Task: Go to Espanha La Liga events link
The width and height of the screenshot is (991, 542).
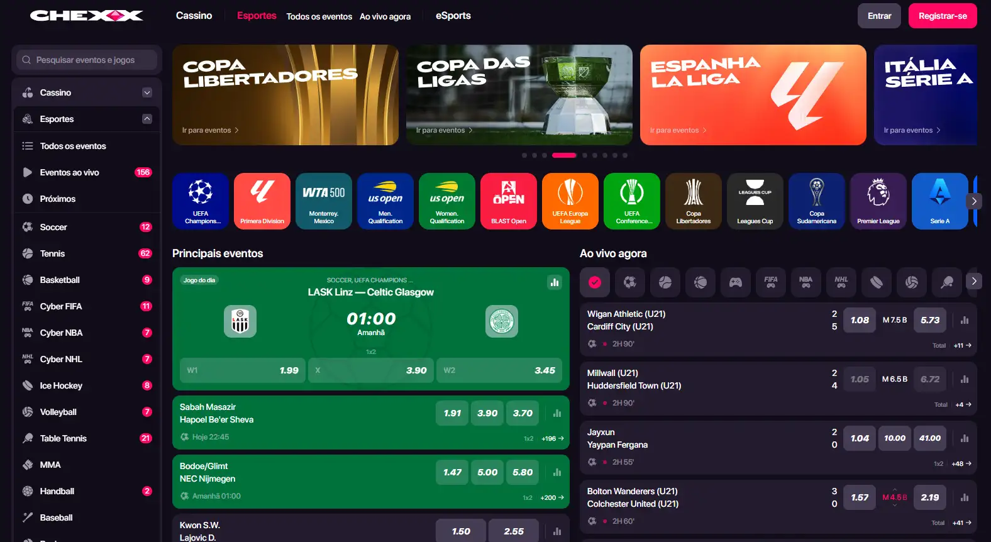Action: 678,130
